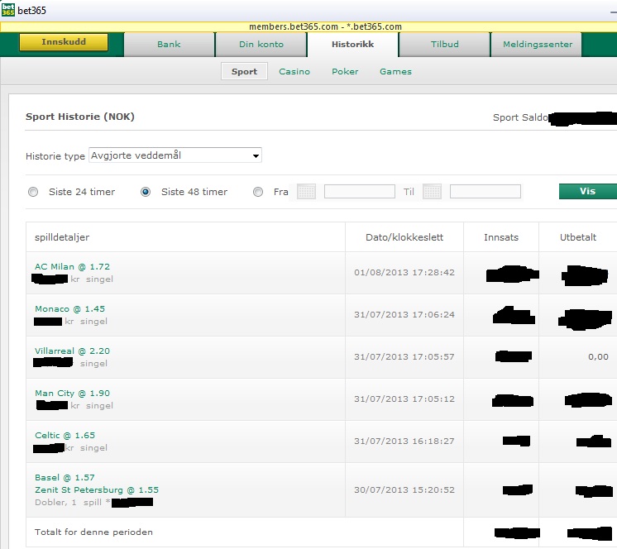
Task: Expand the Historie type dropdown
Action: point(175,155)
